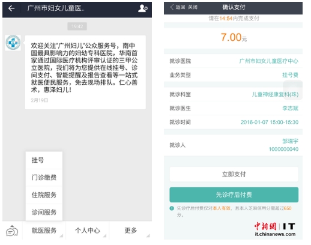
Task: Tap the 2月19日 date under the message
Action: [x=40, y=100]
